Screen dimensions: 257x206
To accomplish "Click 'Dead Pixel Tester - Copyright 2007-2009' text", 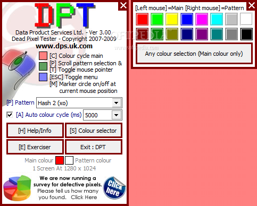I will coord(64,39).
